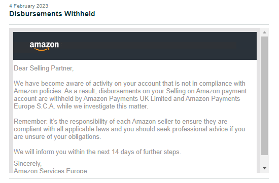Click the 'Dear Selling Partner,' greeting

44,68
